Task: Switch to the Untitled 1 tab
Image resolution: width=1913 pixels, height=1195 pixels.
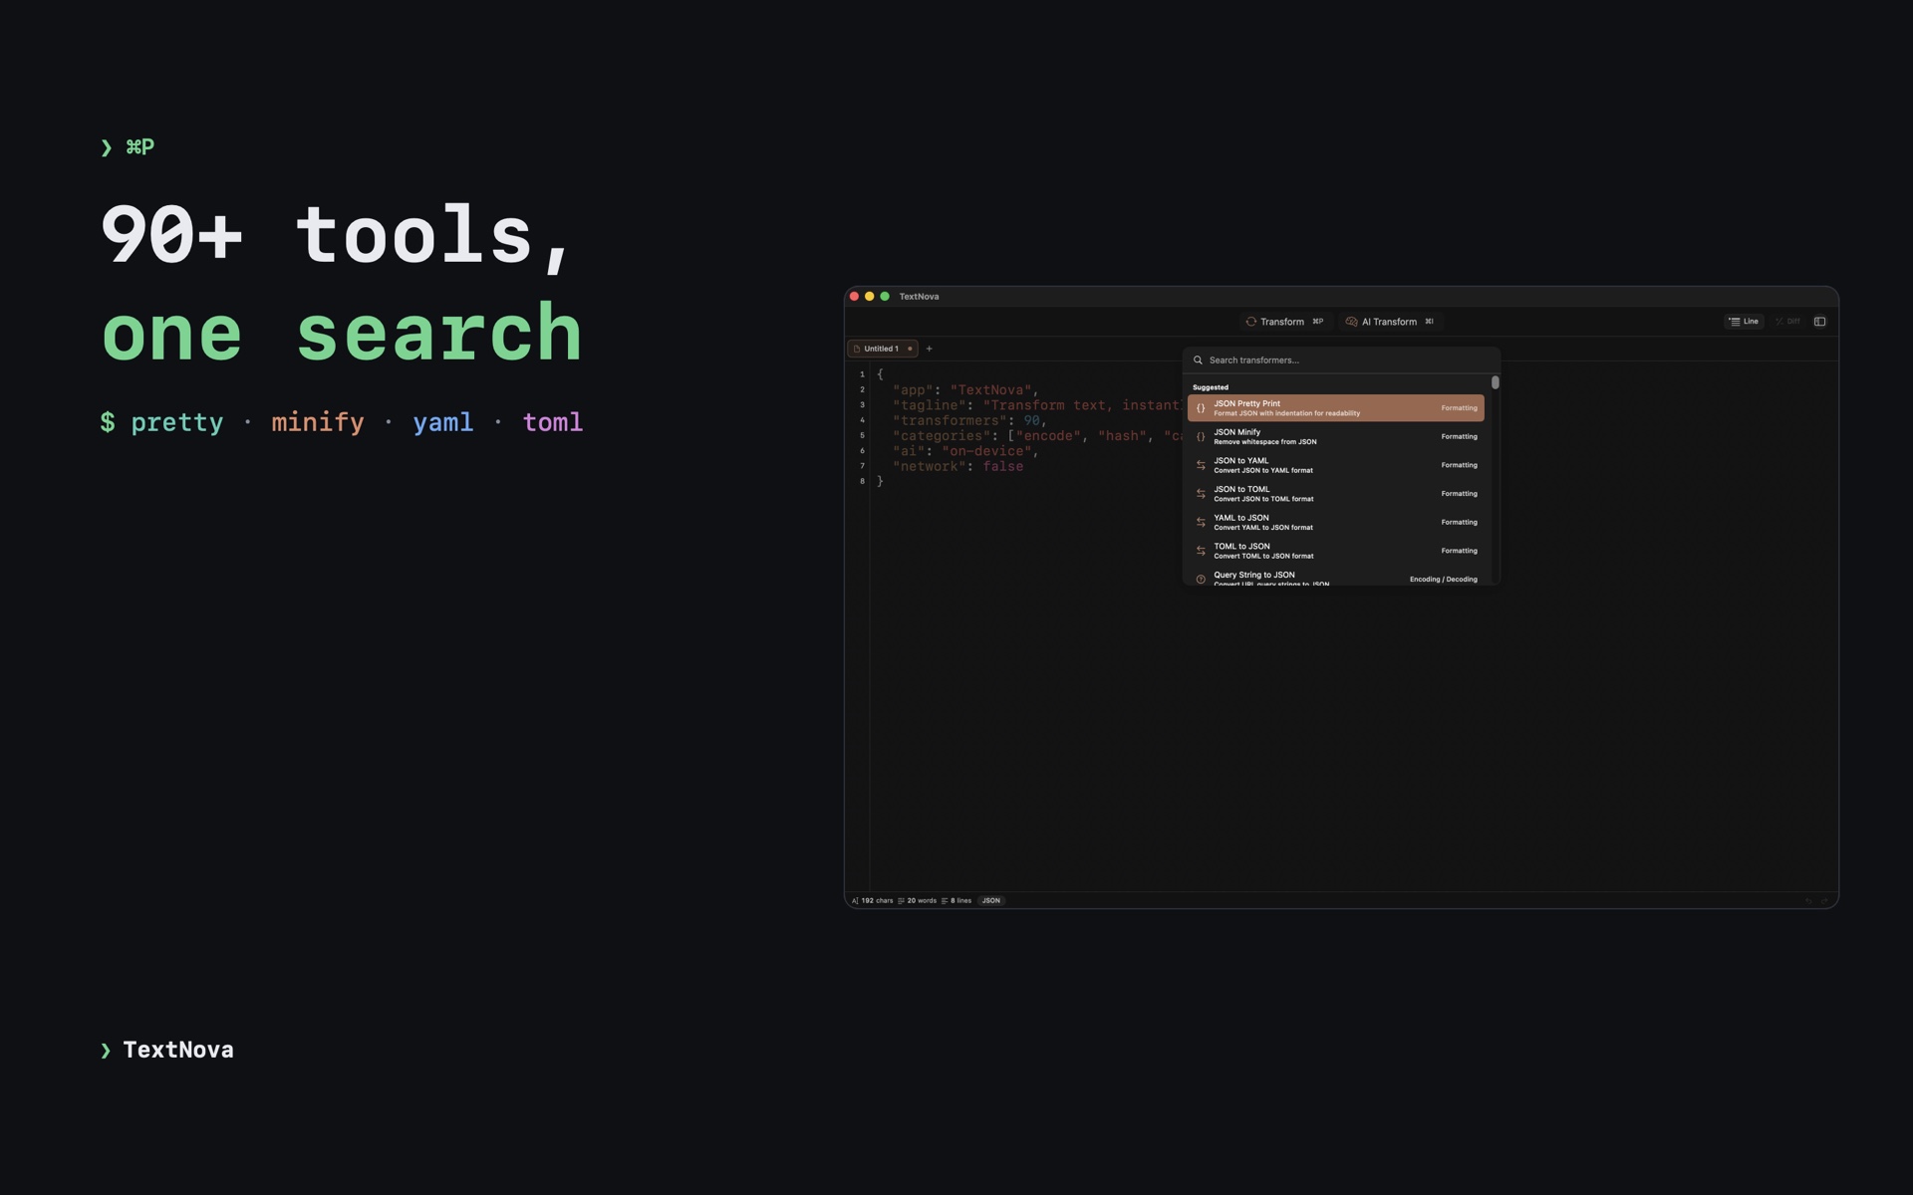Action: (882, 349)
